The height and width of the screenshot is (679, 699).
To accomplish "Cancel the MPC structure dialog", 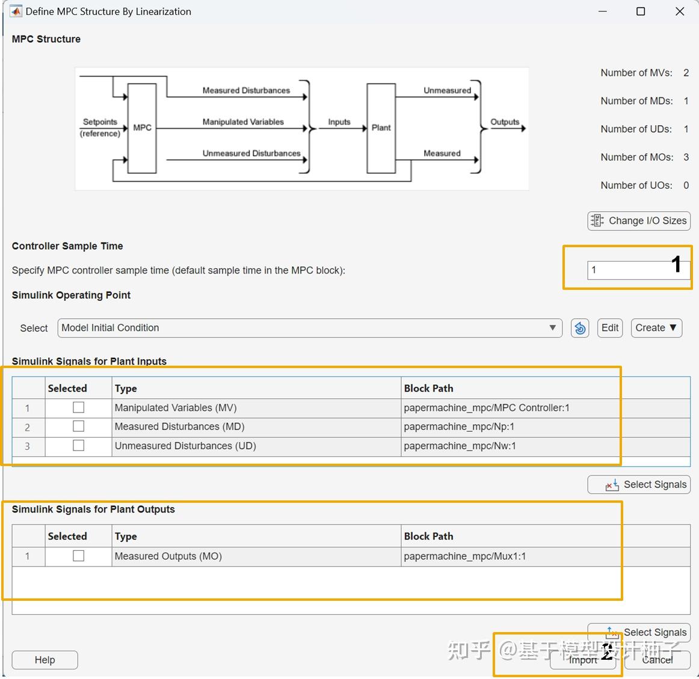I will [x=657, y=660].
